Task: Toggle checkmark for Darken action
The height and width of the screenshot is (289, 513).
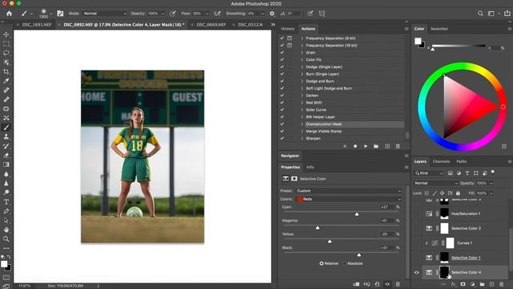Action: [x=282, y=96]
